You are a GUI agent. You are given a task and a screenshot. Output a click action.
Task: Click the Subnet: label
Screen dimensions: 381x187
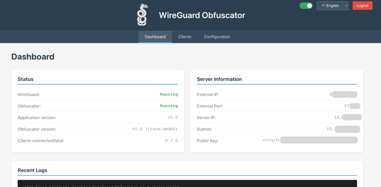(204, 129)
